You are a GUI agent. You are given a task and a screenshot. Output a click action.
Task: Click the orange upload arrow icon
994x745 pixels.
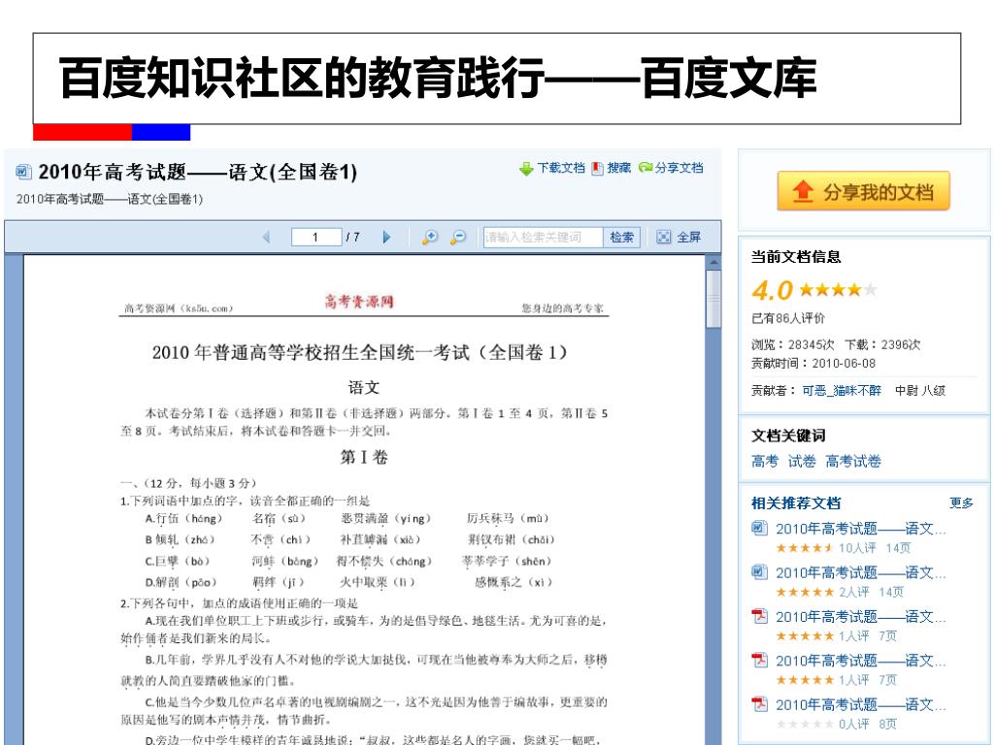pyautogui.click(x=803, y=191)
